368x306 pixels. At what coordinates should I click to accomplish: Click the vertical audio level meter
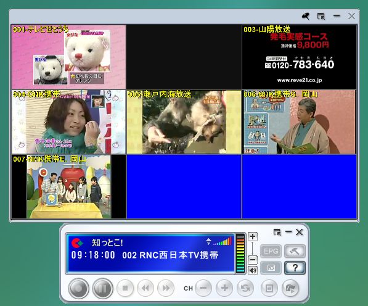[x=240, y=254]
